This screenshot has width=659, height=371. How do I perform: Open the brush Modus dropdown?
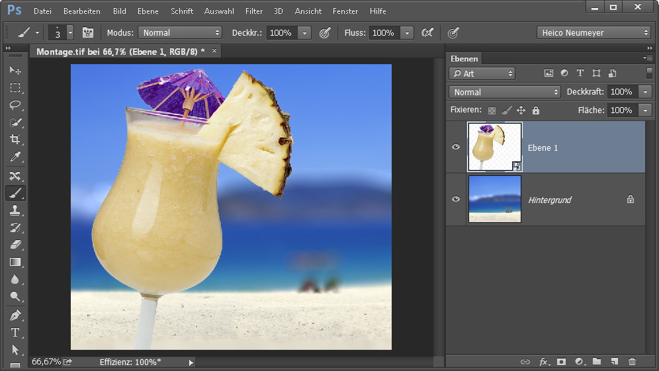click(x=181, y=32)
